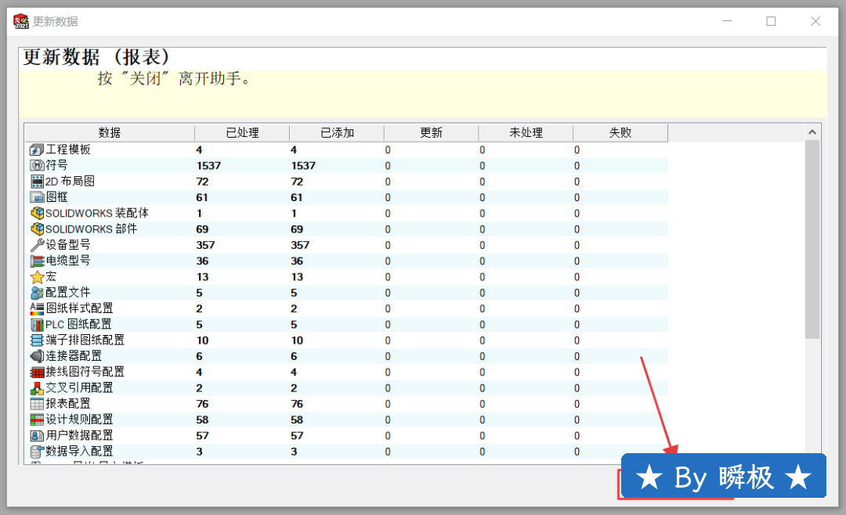Click the 已添加 column header

[x=337, y=132]
